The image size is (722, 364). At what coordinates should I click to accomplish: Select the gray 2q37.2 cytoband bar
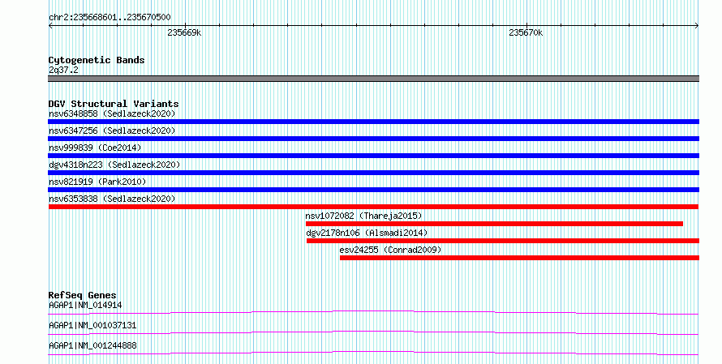373,79
